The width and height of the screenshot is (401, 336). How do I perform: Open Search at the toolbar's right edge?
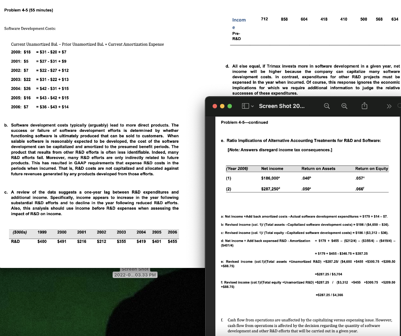pyautogui.click(x=399, y=106)
